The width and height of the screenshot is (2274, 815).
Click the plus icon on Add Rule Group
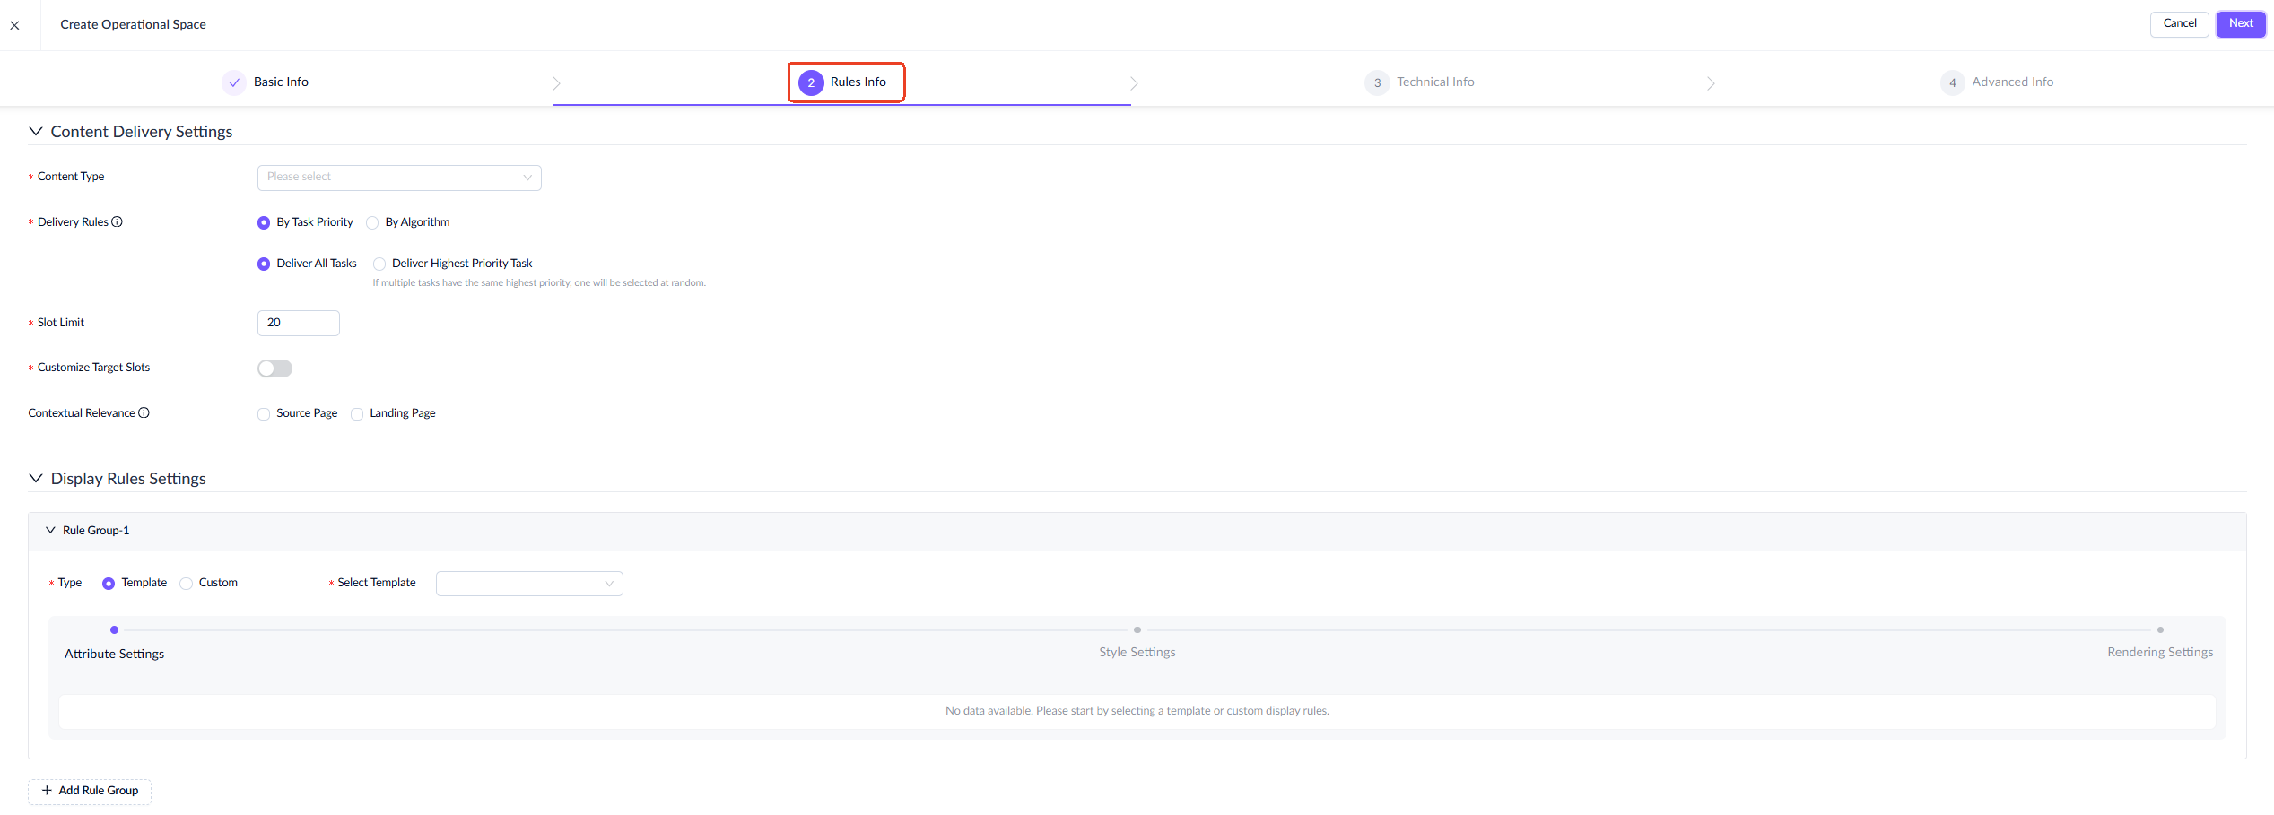click(x=47, y=791)
